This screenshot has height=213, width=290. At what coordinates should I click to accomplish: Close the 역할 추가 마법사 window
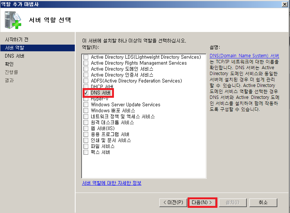(x=284, y=4)
